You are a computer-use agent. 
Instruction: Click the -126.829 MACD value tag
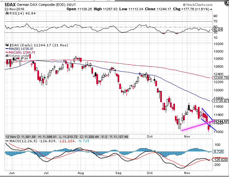tap(219, 160)
